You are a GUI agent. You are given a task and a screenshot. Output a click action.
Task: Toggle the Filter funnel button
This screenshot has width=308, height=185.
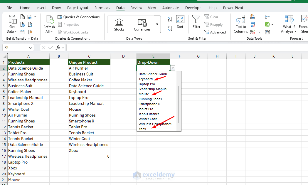click(x=196, y=22)
